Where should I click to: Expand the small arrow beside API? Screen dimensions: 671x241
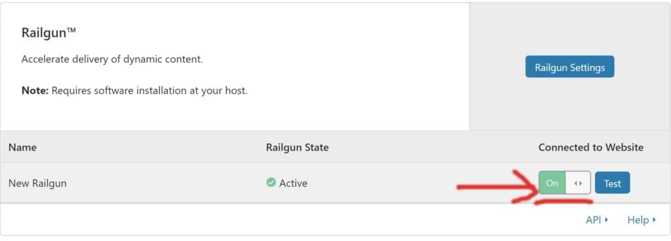pos(606,220)
